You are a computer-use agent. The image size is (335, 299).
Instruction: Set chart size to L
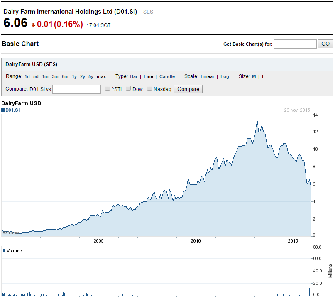[263, 76]
